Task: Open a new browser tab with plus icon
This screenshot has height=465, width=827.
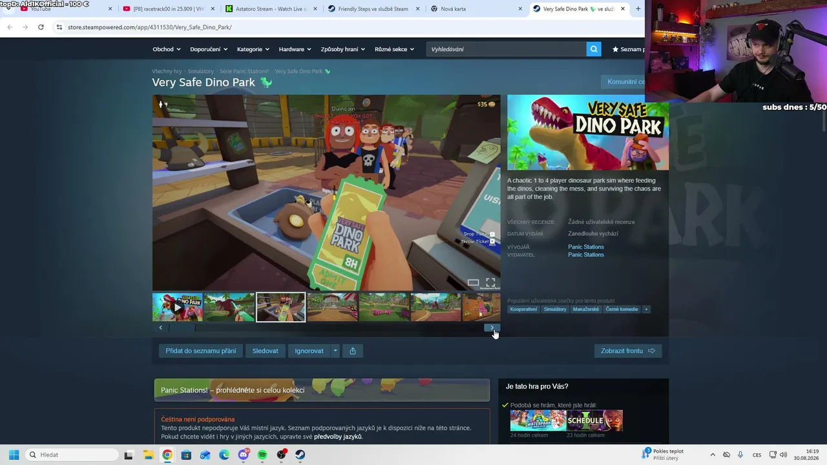Action: (x=638, y=9)
